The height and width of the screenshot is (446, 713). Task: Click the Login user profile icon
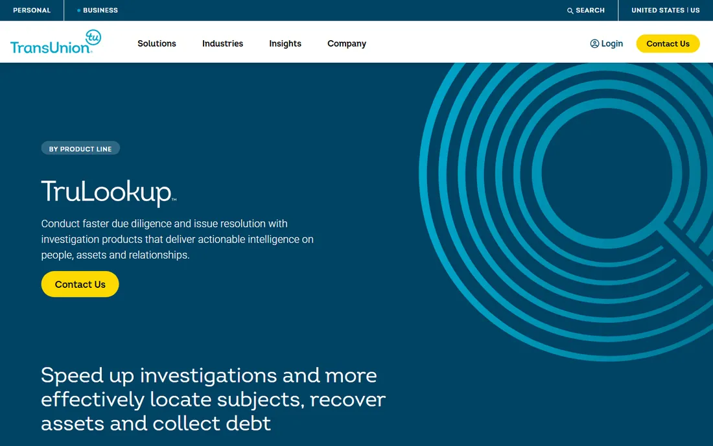tap(594, 43)
